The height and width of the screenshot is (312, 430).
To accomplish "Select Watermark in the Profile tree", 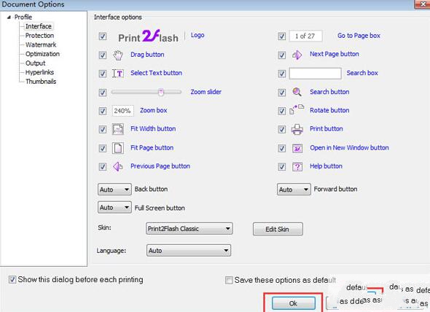I will [x=41, y=44].
